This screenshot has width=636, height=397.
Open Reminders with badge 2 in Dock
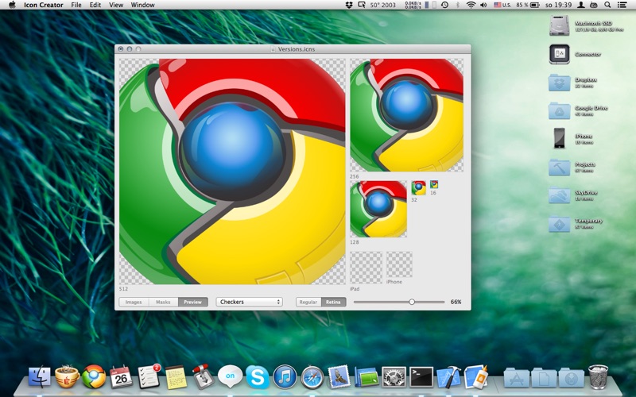[x=149, y=376]
